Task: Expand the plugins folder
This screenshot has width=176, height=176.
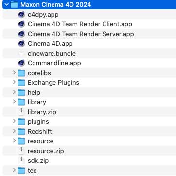Action: [x=14, y=121]
